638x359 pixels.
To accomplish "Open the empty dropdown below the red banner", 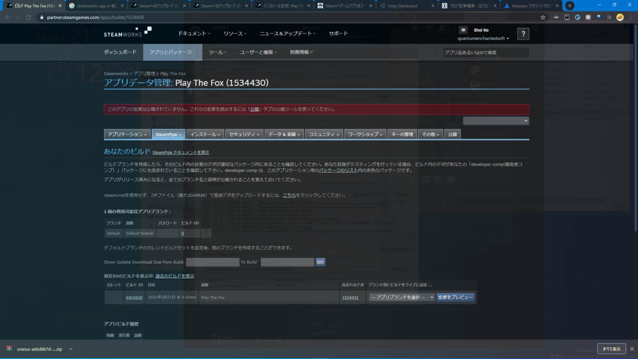I will [x=496, y=121].
